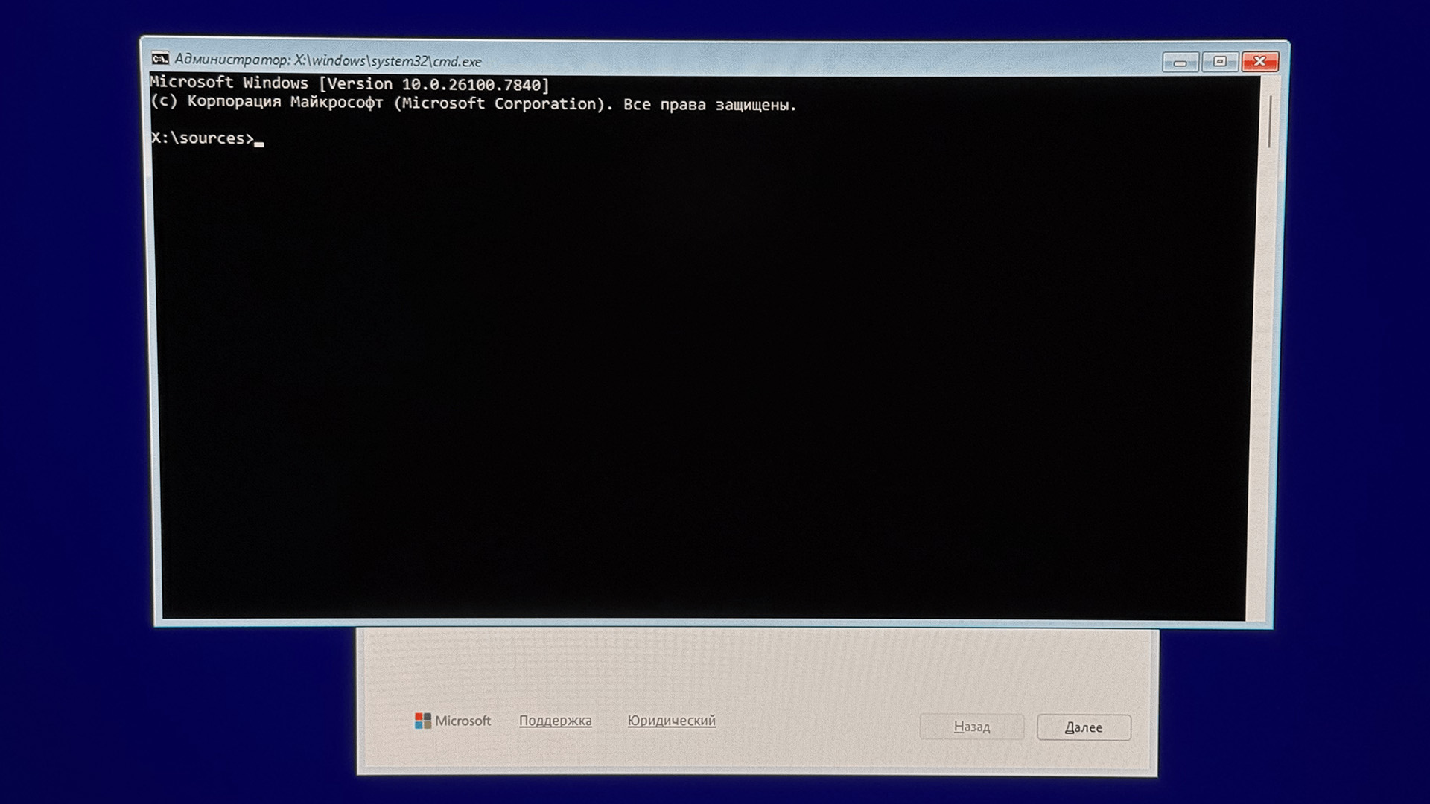Open the Юридический legal link

[671, 721]
